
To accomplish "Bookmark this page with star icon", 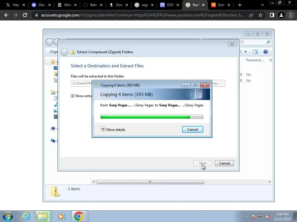I will (260, 15).
